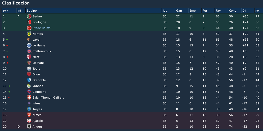Open the Ajaccio team name
Viewport: 263px width, 131px height.
38,121
